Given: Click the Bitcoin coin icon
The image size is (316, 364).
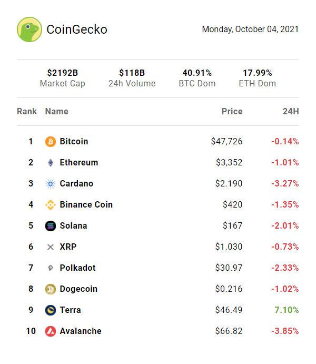Looking at the screenshot, I should 51,142.
